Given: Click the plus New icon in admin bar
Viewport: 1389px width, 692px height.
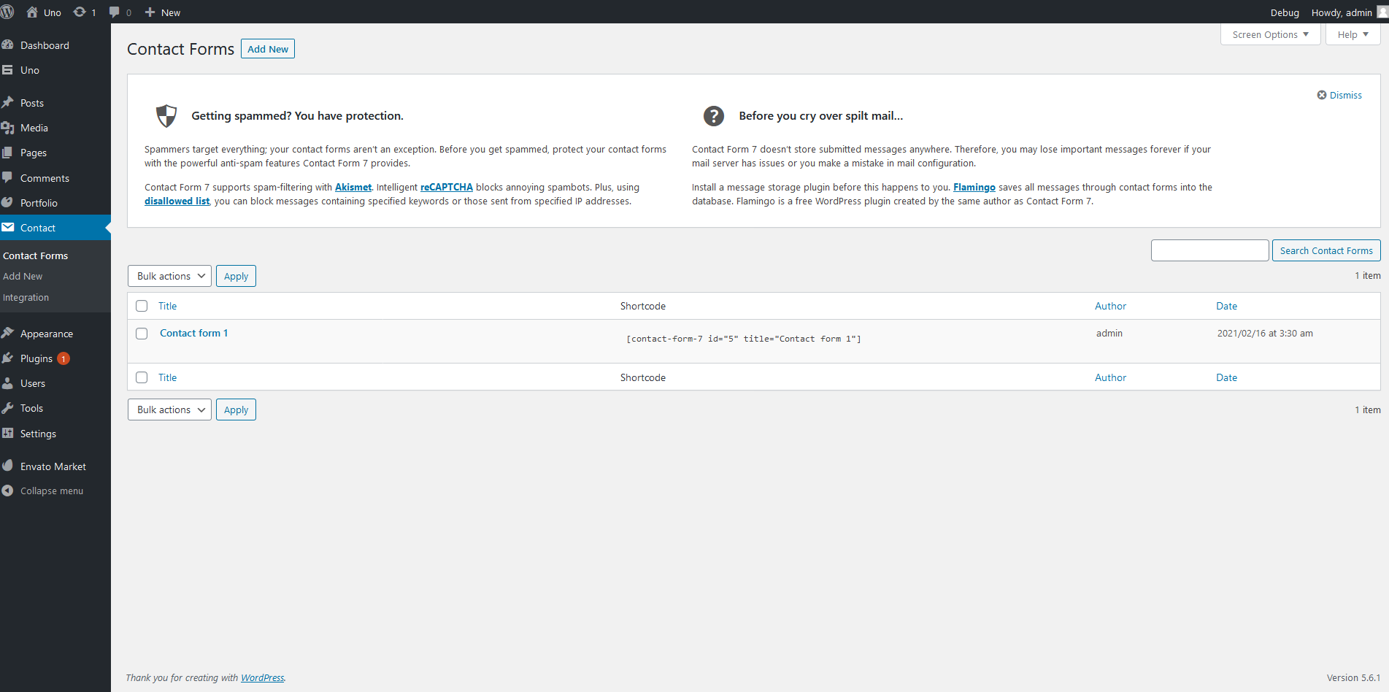Looking at the screenshot, I should point(150,12).
